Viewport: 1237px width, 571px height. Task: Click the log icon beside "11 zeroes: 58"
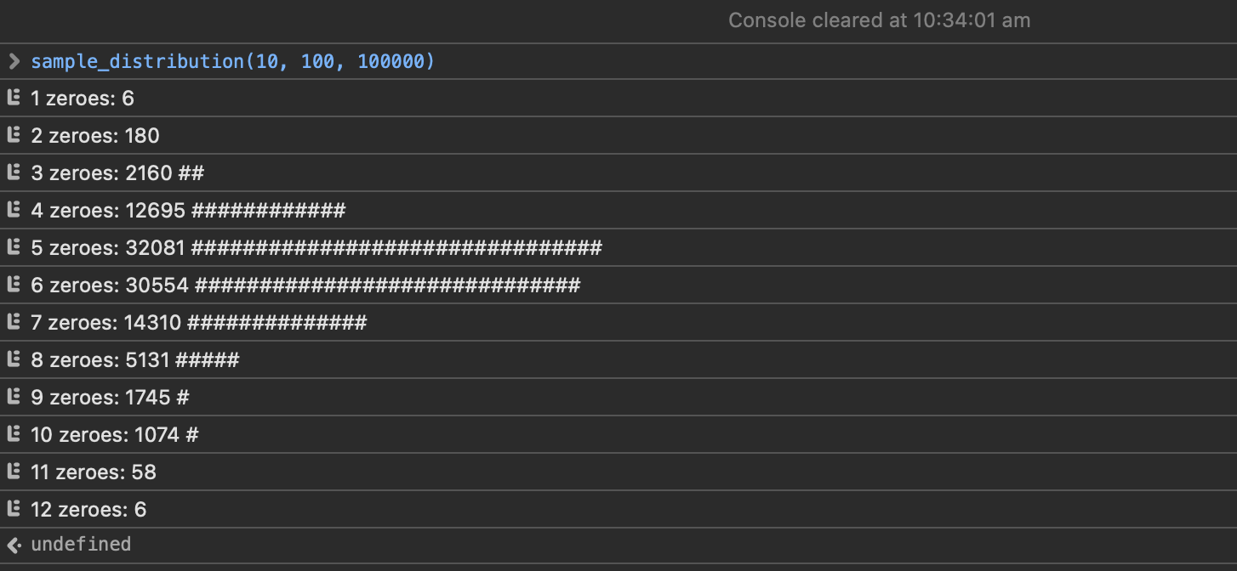(13, 472)
